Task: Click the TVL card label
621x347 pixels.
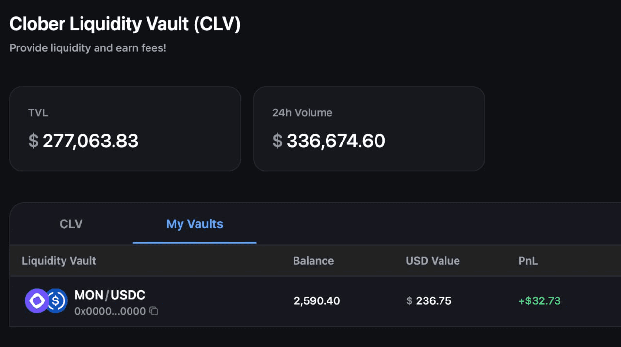Action: tap(38, 113)
